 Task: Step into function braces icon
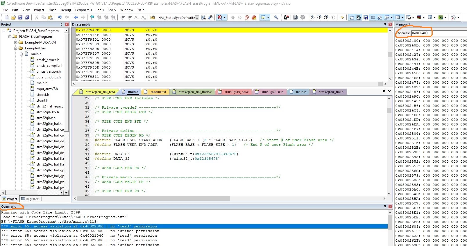pos(312,17)
